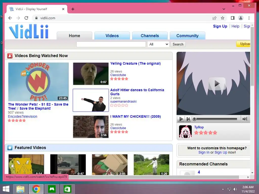Click the page vertical scrollbar
This screenshot has width=259, height=194.
coord(252,56)
